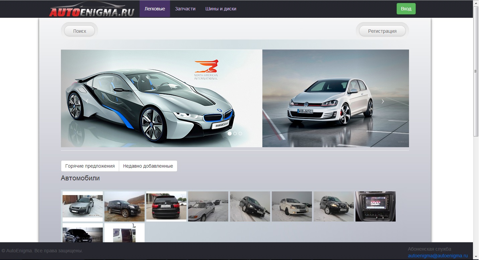This screenshot has height=260, width=482.
Task: Select the second carousel indicator dot
Action: tap(235, 133)
